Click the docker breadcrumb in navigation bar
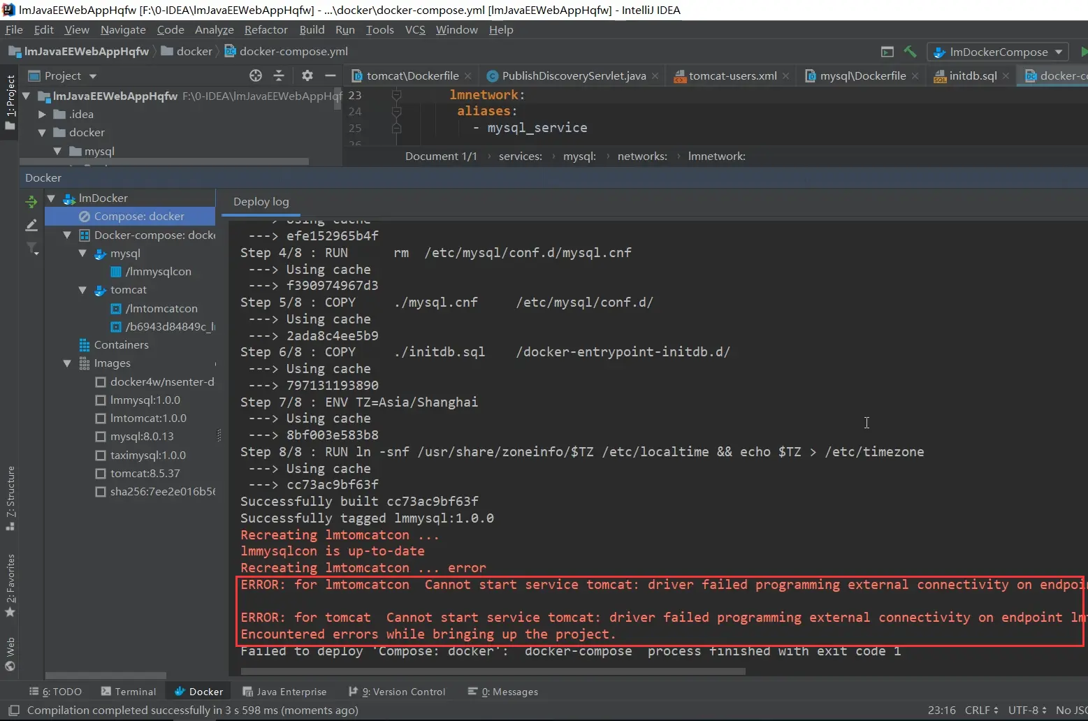1088x721 pixels. coord(187,52)
